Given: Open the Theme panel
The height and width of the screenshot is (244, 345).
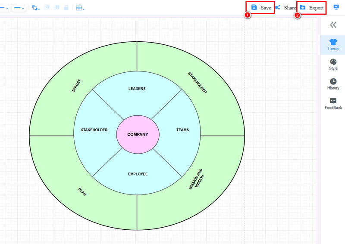Looking at the screenshot, I should (x=333, y=44).
